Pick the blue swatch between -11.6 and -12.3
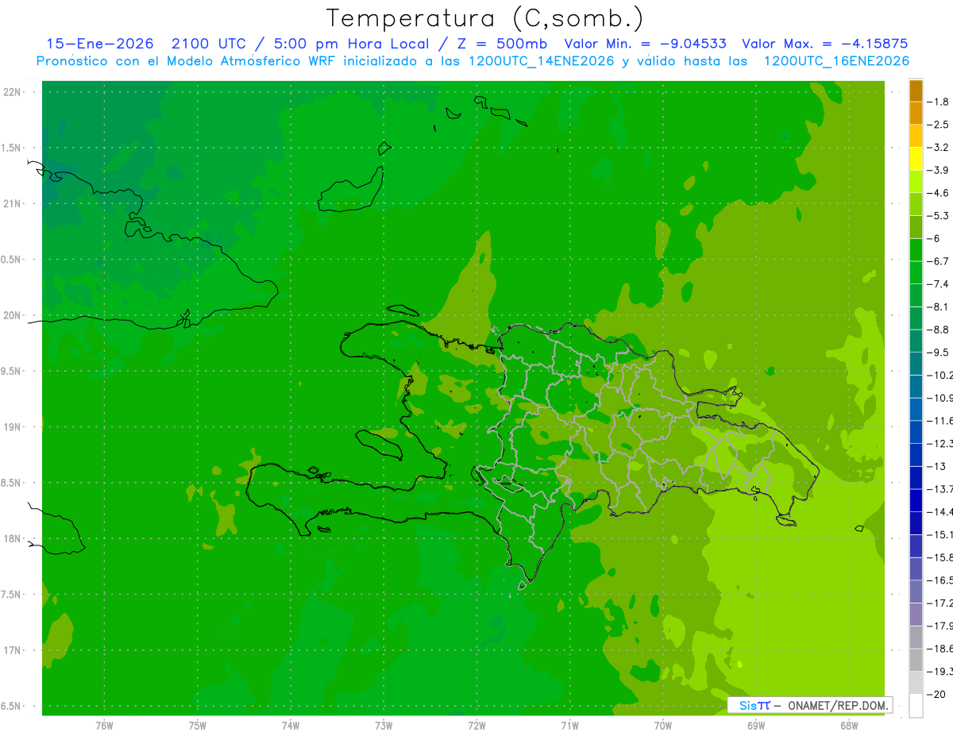The width and height of the screenshot is (953, 736). [916, 432]
